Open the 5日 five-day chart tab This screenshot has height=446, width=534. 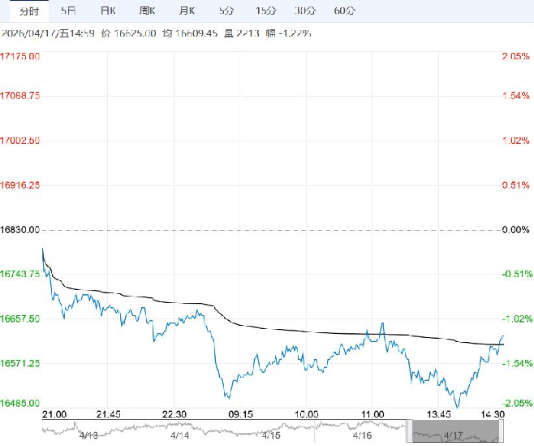pyautogui.click(x=68, y=11)
